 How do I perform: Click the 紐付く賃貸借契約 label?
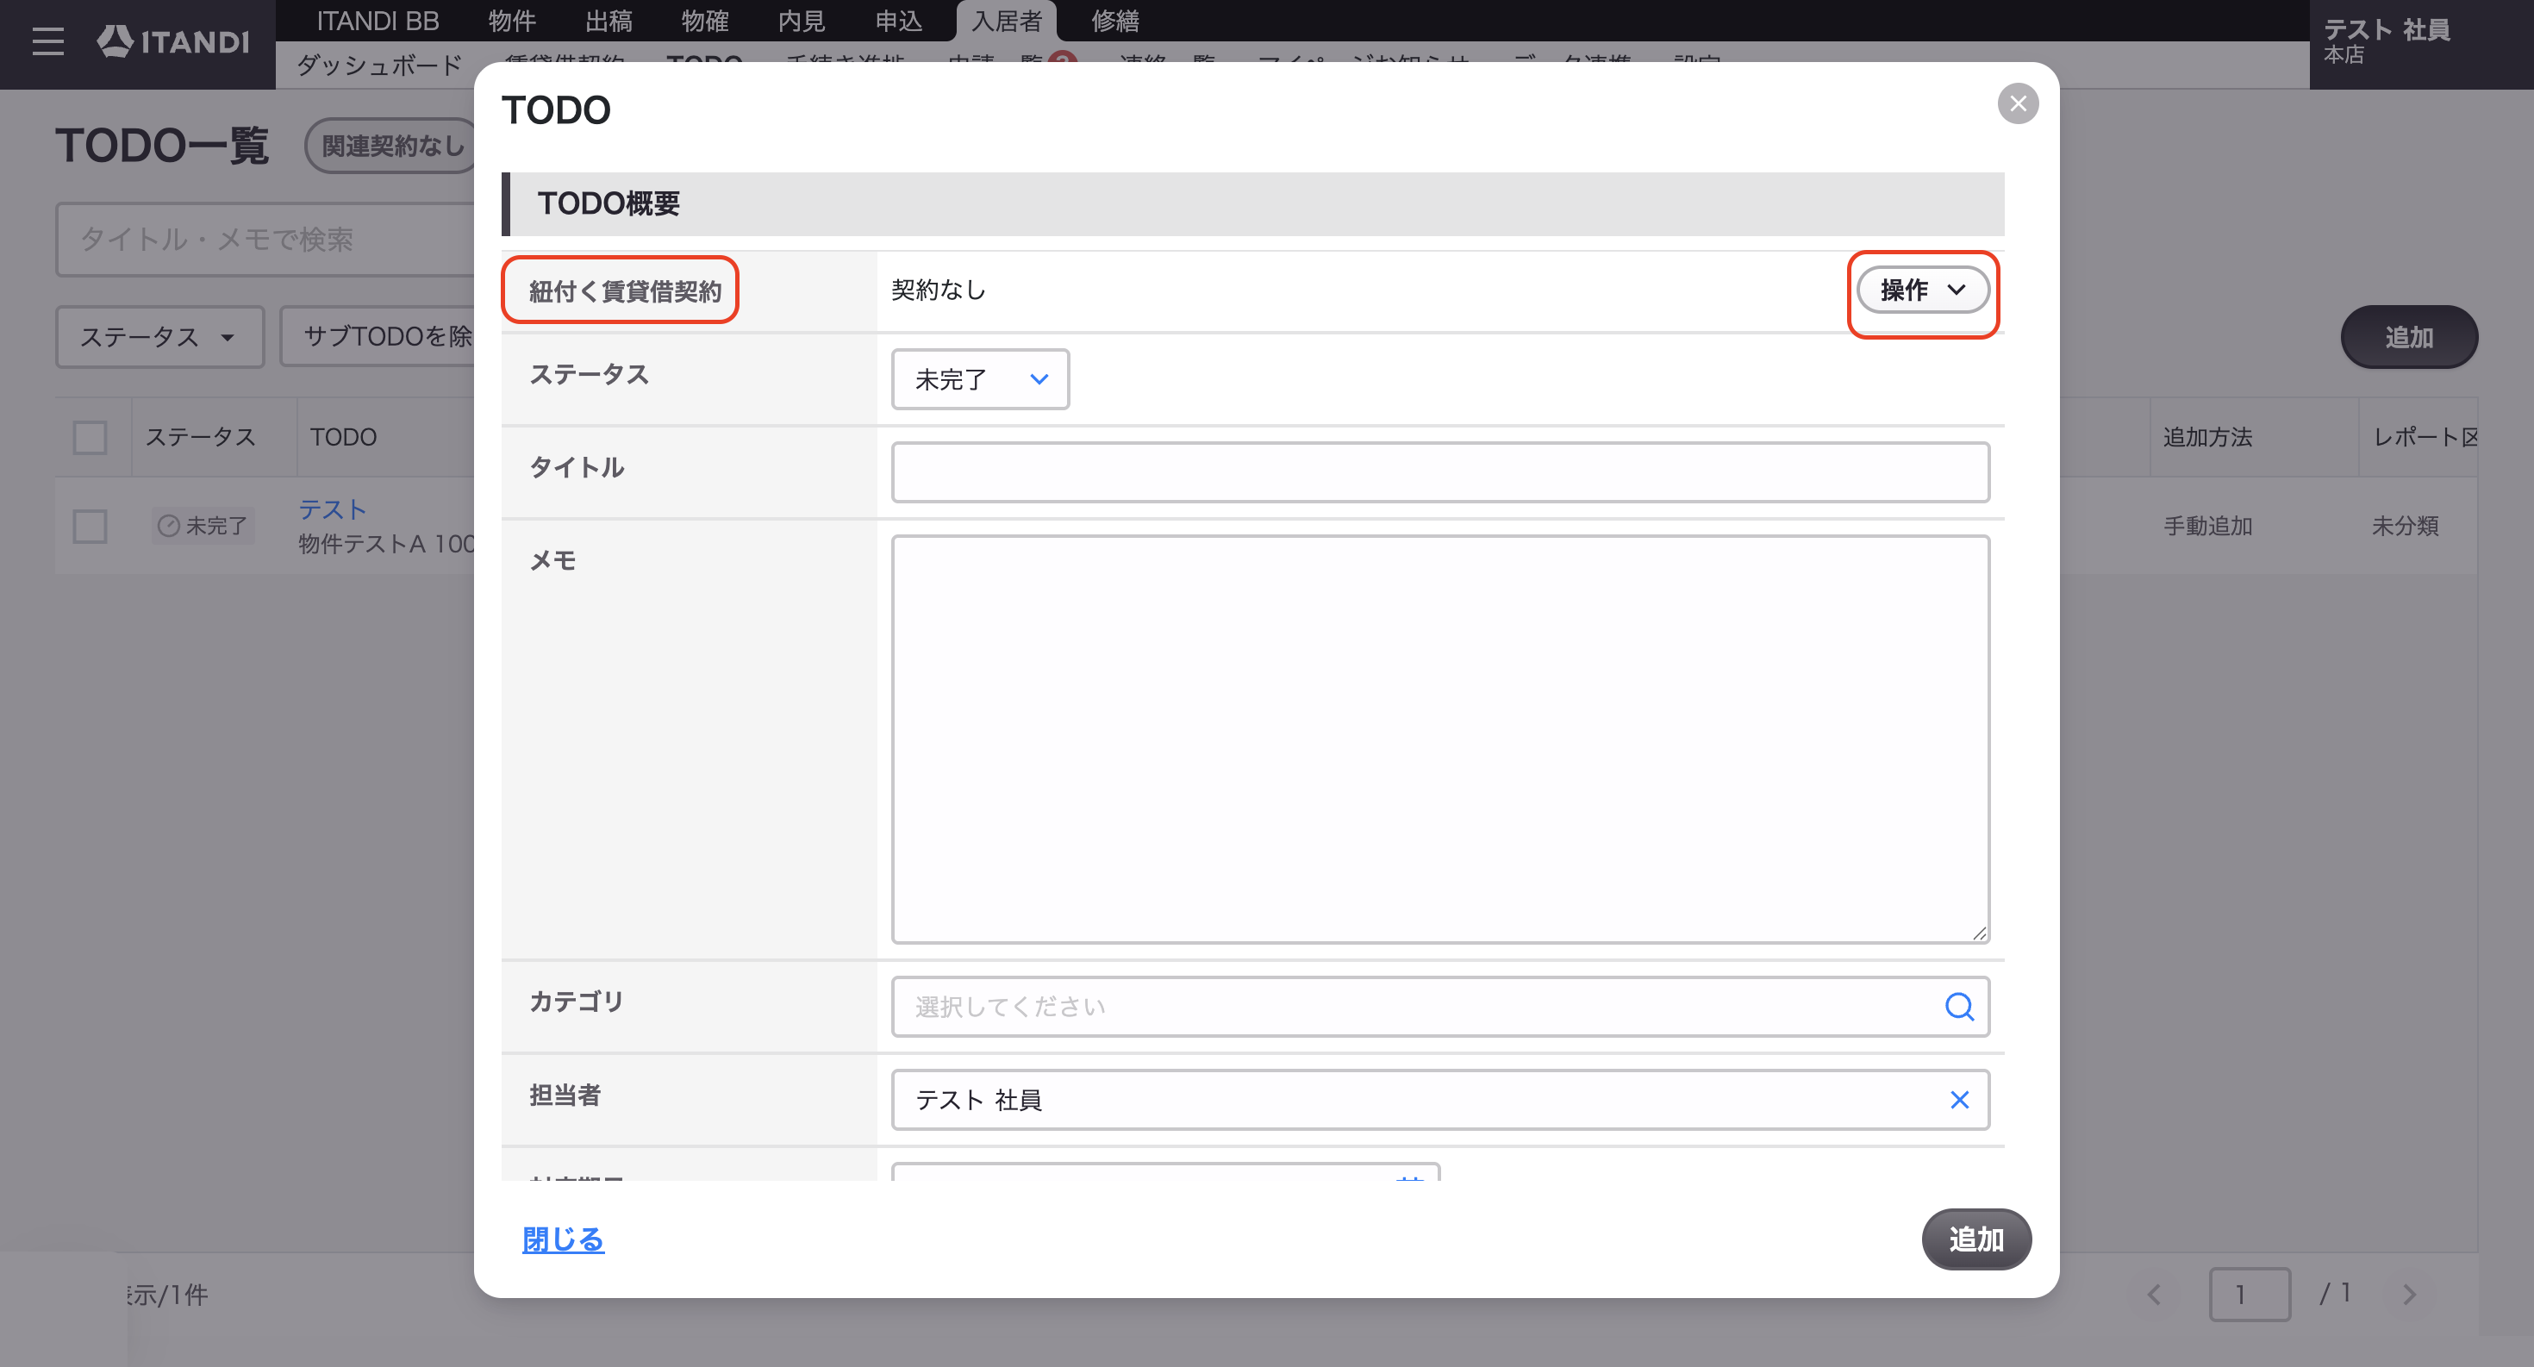pos(626,291)
